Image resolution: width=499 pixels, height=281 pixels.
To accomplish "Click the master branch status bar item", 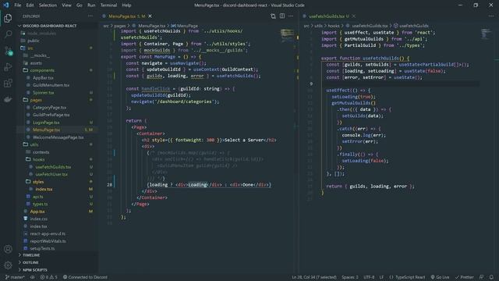I will click(x=15, y=277).
